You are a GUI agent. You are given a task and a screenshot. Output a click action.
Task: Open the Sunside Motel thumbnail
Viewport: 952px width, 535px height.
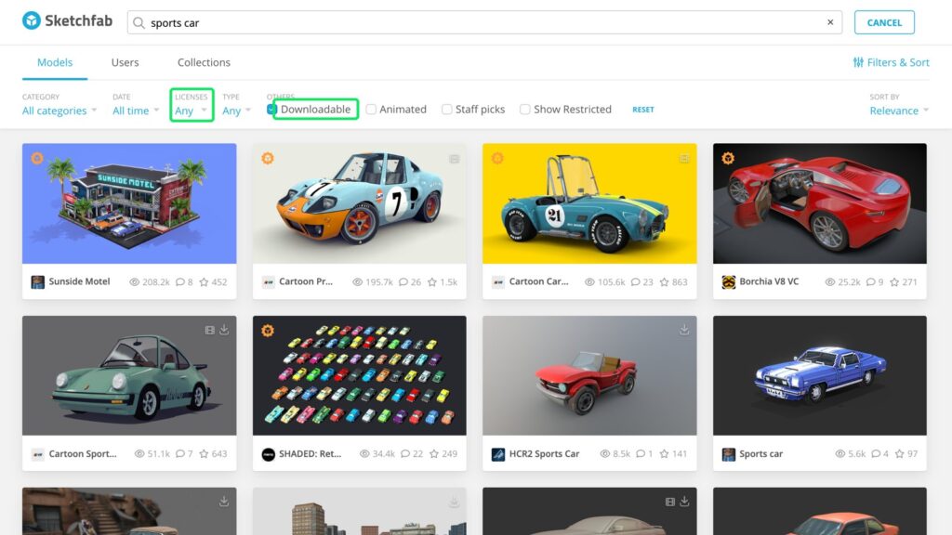pos(129,203)
